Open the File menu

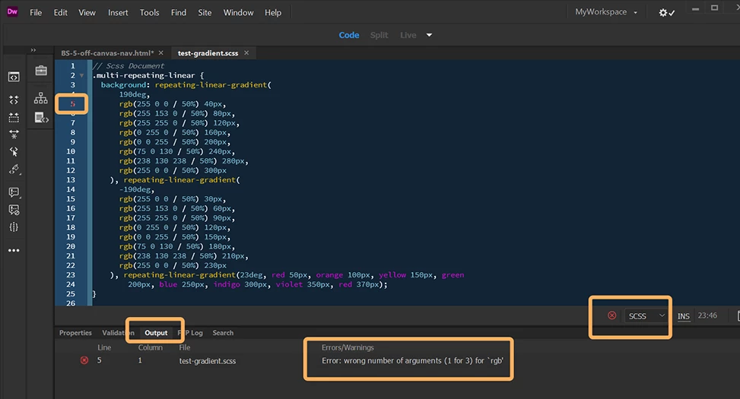[x=36, y=13]
